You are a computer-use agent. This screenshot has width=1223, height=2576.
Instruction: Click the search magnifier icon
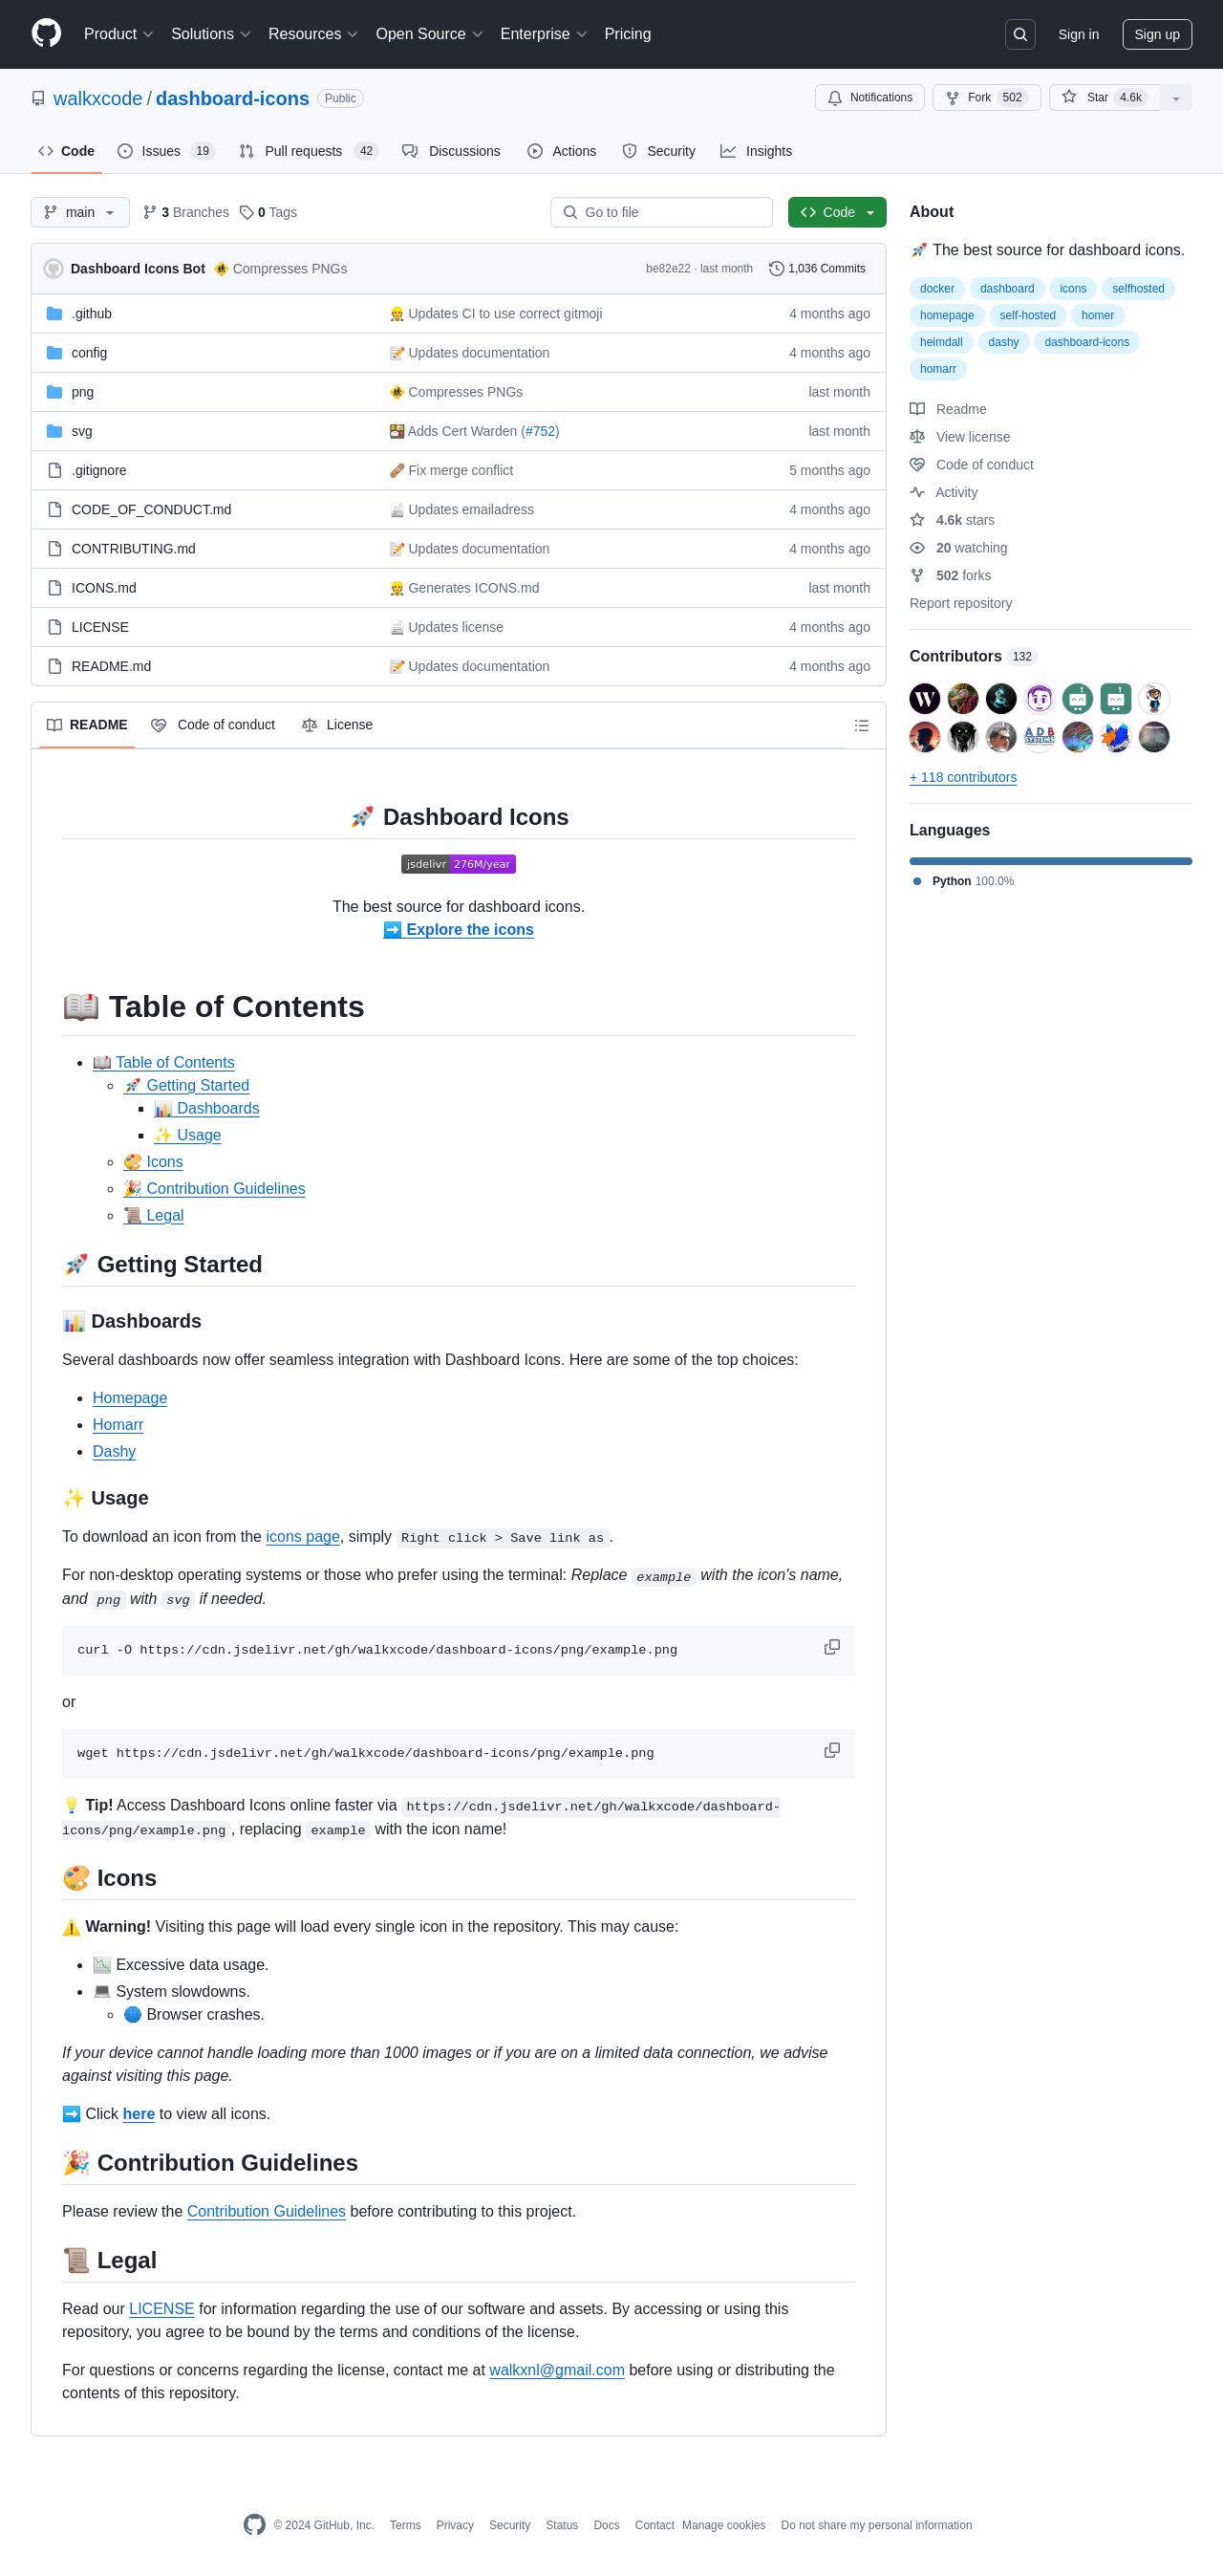(1020, 34)
